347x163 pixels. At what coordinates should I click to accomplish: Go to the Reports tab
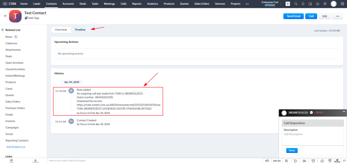tap(137, 4)
